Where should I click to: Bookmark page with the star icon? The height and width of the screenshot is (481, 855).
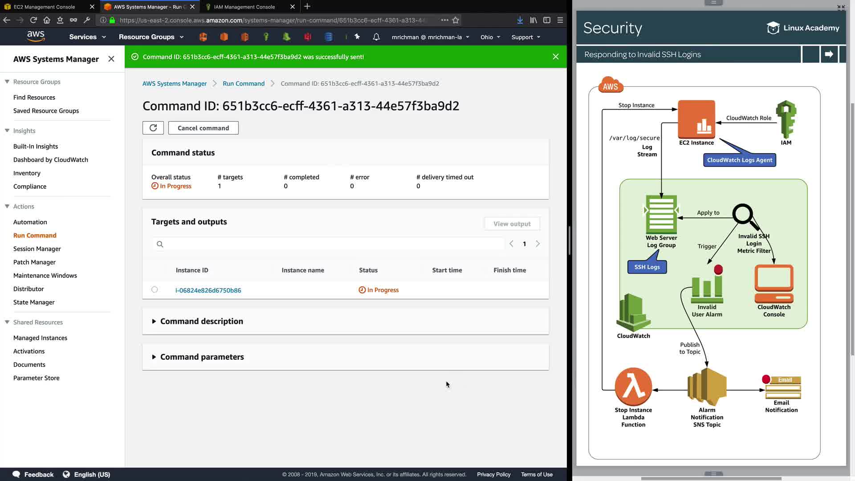[x=456, y=20]
